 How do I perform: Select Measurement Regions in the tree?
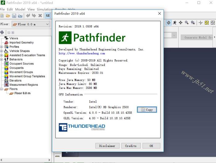pyautogui.click(x=23, y=85)
